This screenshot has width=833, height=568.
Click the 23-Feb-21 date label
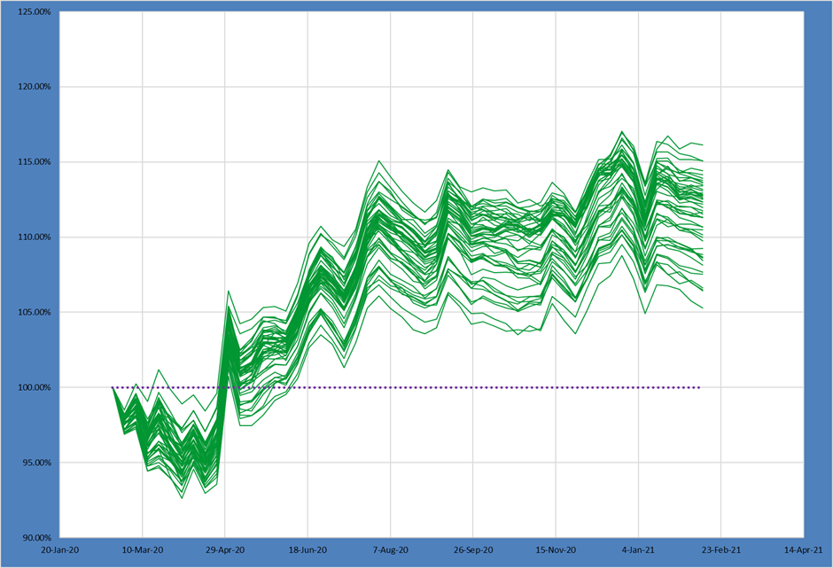tap(721, 550)
